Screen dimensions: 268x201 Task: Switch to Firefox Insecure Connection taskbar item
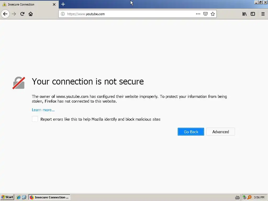(49, 197)
